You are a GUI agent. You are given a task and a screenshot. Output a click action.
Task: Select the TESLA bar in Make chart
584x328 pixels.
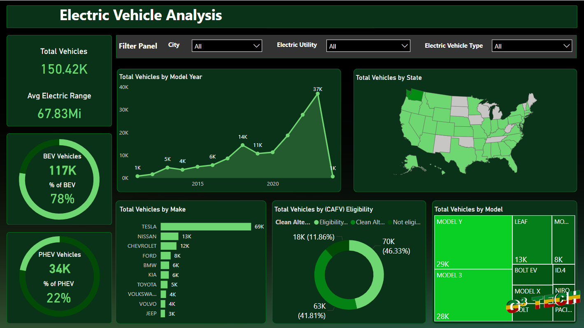pyautogui.click(x=206, y=227)
